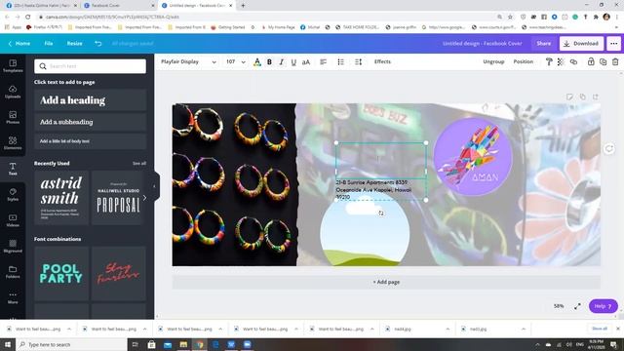Toggle italic formatting
Screen dimensions: 624x351
tap(282, 62)
